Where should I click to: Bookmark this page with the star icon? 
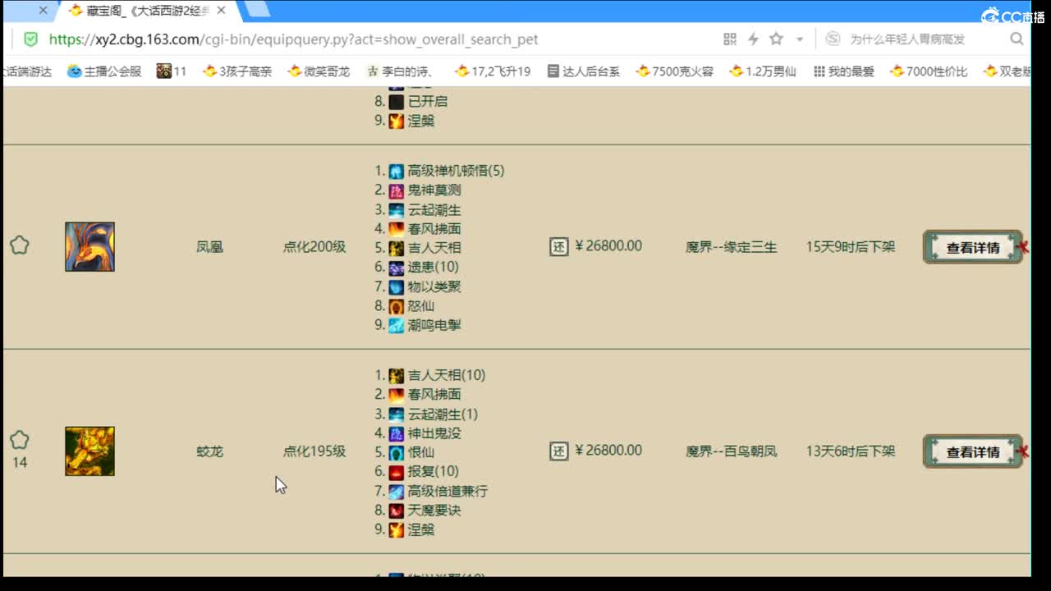tap(776, 39)
